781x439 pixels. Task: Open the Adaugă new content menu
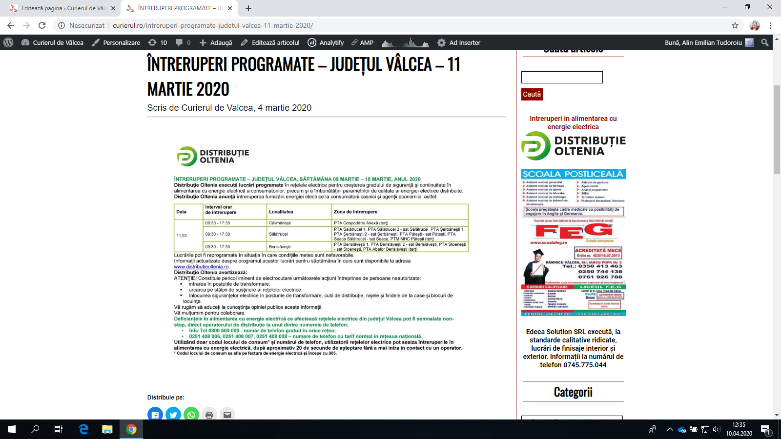click(x=216, y=42)
